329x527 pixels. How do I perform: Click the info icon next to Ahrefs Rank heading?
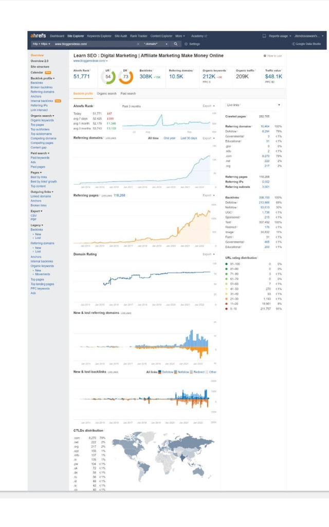(x=94, y=106)
